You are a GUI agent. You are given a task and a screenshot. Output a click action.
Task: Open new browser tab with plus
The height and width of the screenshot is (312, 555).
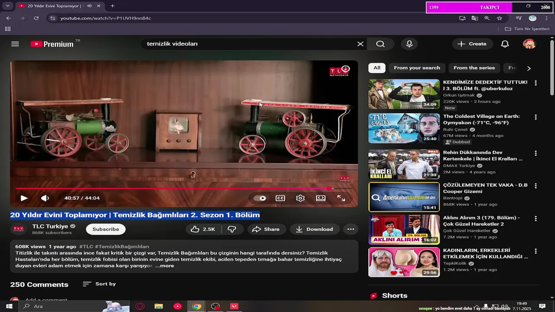click(112, 6)
